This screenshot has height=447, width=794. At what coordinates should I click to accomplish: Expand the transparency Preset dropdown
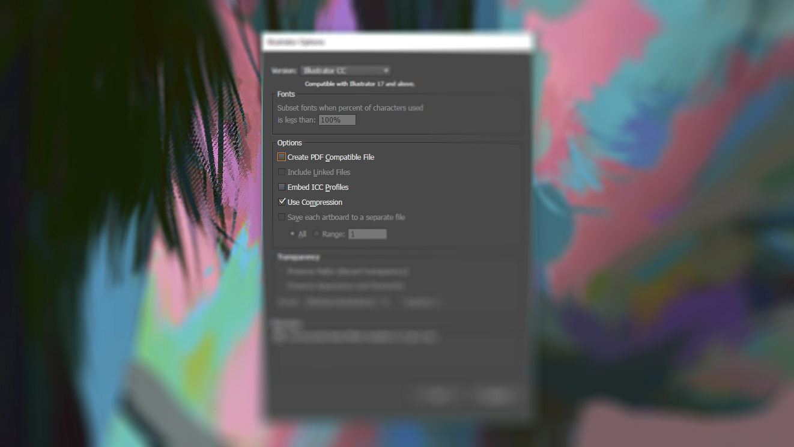coord(348,302)
